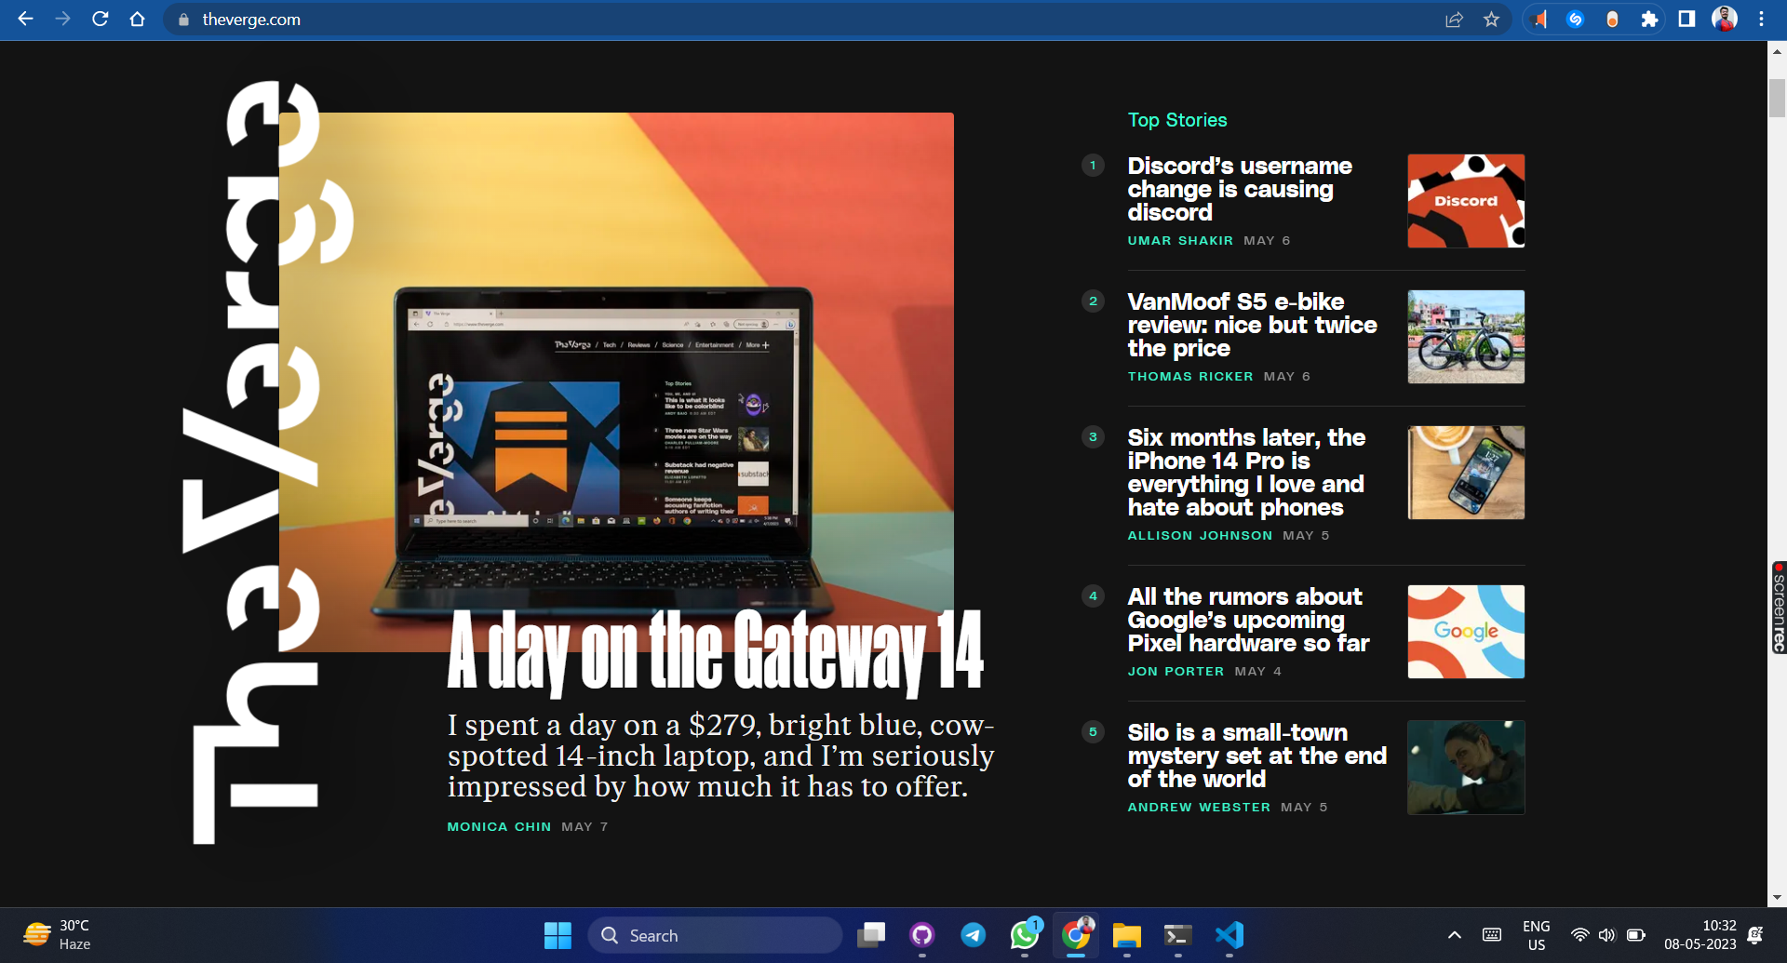Bookmark this tab with the star icon
This screenshot has width=1787, height=963.
1491,20
